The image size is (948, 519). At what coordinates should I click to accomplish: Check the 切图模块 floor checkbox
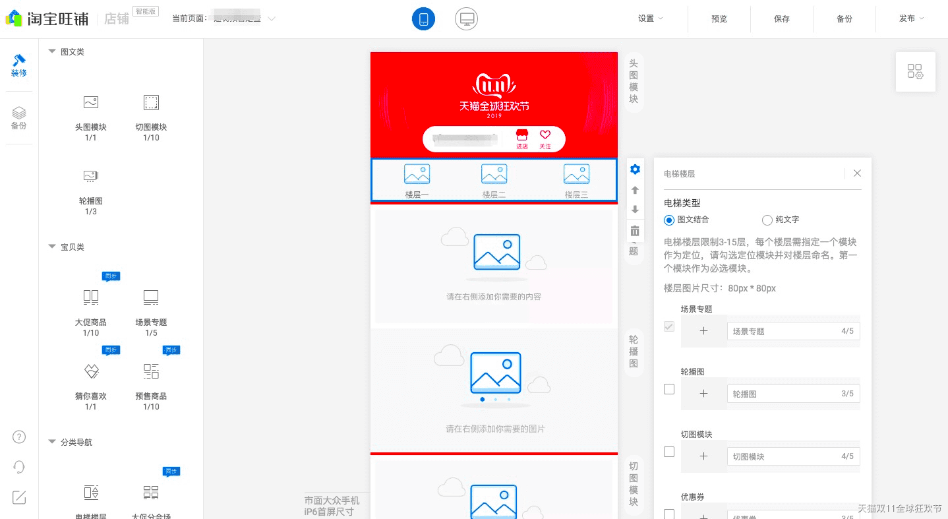pos(669,452)
